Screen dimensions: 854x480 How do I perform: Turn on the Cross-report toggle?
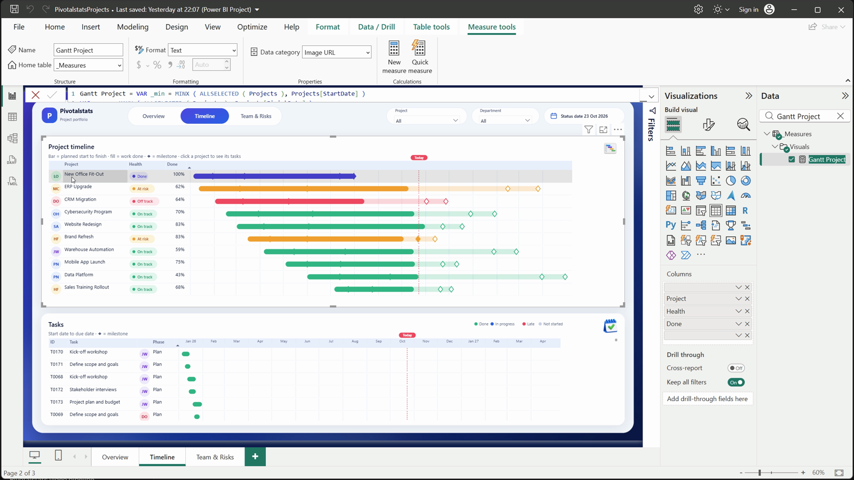[x=736, y=368]
